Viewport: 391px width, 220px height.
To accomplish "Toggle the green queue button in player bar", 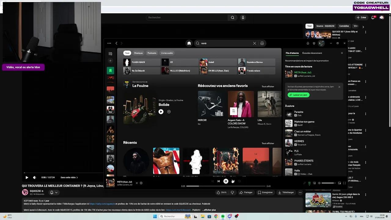I will pos(309,183).
